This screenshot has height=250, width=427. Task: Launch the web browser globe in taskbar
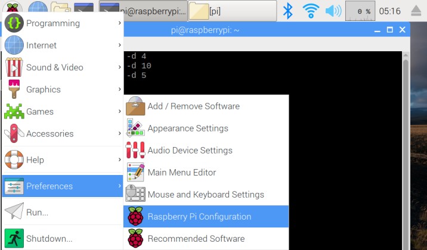pos(38,7)
